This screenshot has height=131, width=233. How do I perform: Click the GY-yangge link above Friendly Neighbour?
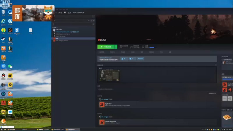tap(105, 117)
